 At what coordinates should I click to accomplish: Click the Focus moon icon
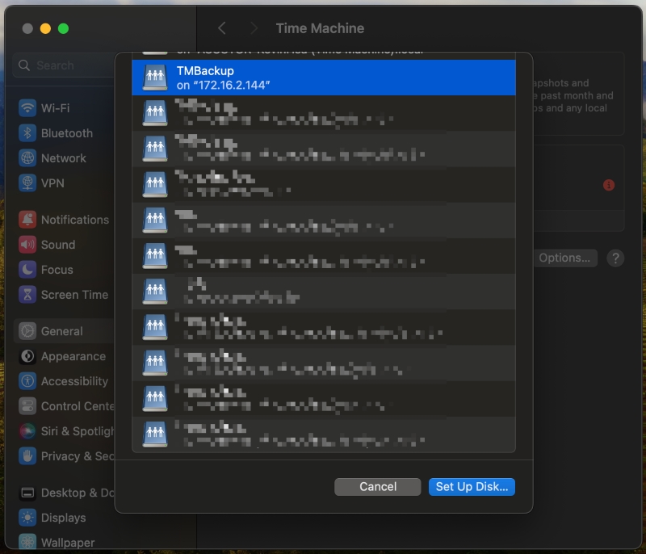[27, 270]
